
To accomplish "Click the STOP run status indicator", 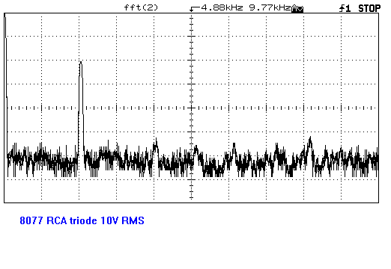I will 369,8.
